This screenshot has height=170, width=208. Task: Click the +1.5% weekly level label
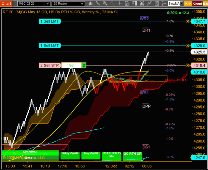point(169,99)
